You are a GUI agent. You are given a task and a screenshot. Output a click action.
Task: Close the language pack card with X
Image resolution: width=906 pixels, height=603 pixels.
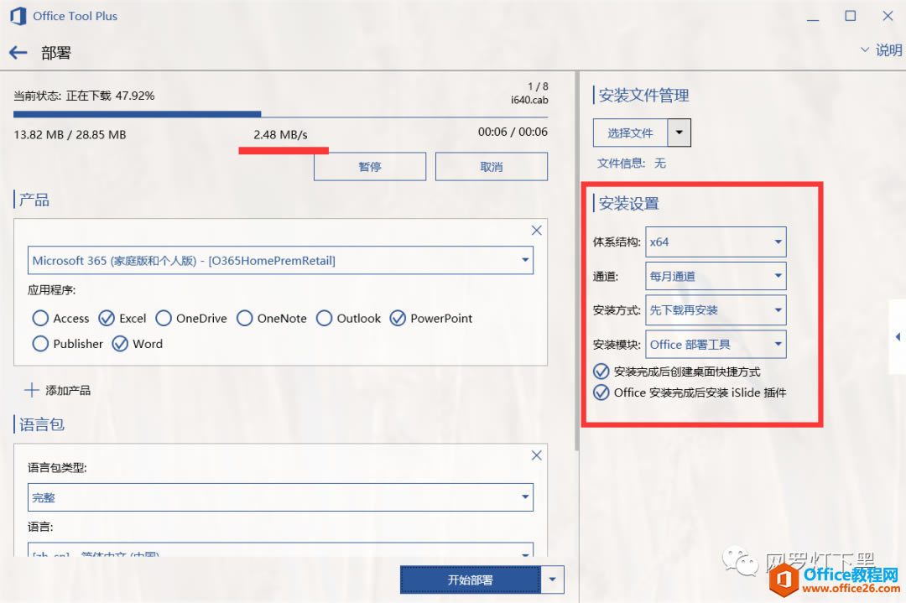tap(536, 455)
